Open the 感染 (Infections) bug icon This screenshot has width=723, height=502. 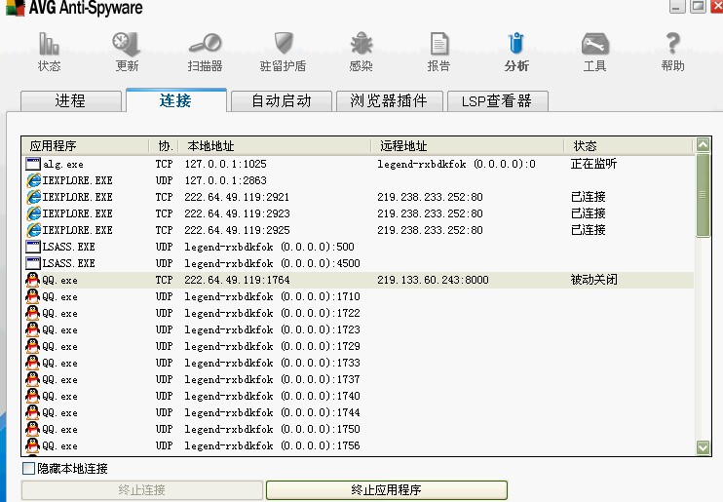click(361, 44)
